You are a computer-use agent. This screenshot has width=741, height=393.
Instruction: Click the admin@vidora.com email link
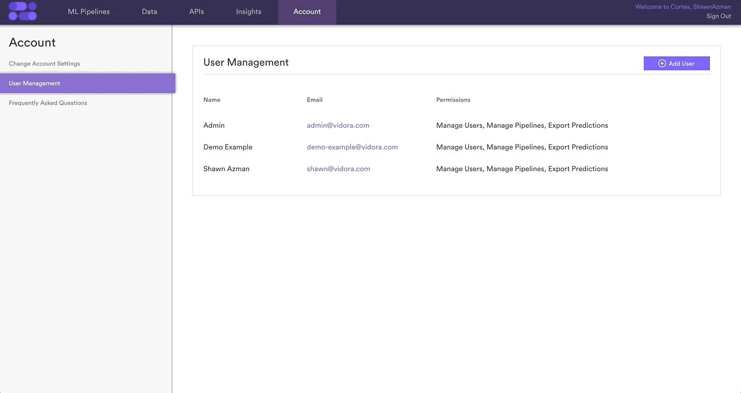pyautogui.click(x=338, y=125)
